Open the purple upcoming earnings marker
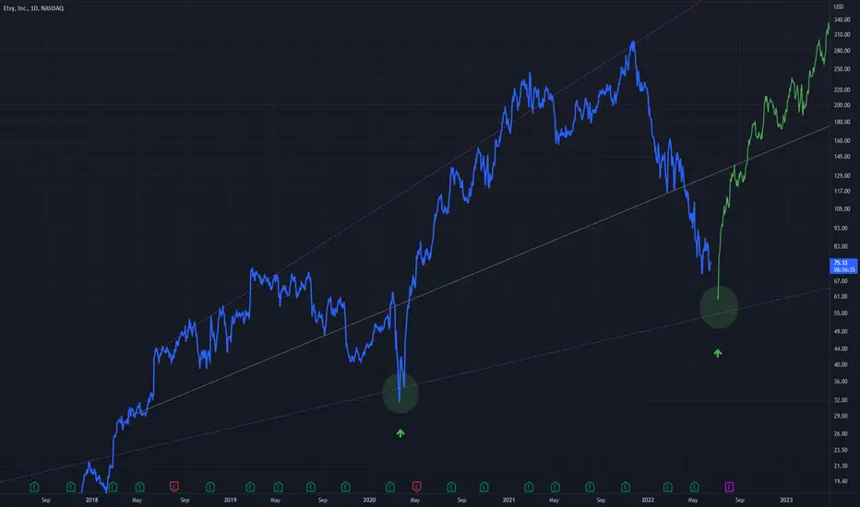This screenshot has height=507, width=860. [x=729, y=487]
